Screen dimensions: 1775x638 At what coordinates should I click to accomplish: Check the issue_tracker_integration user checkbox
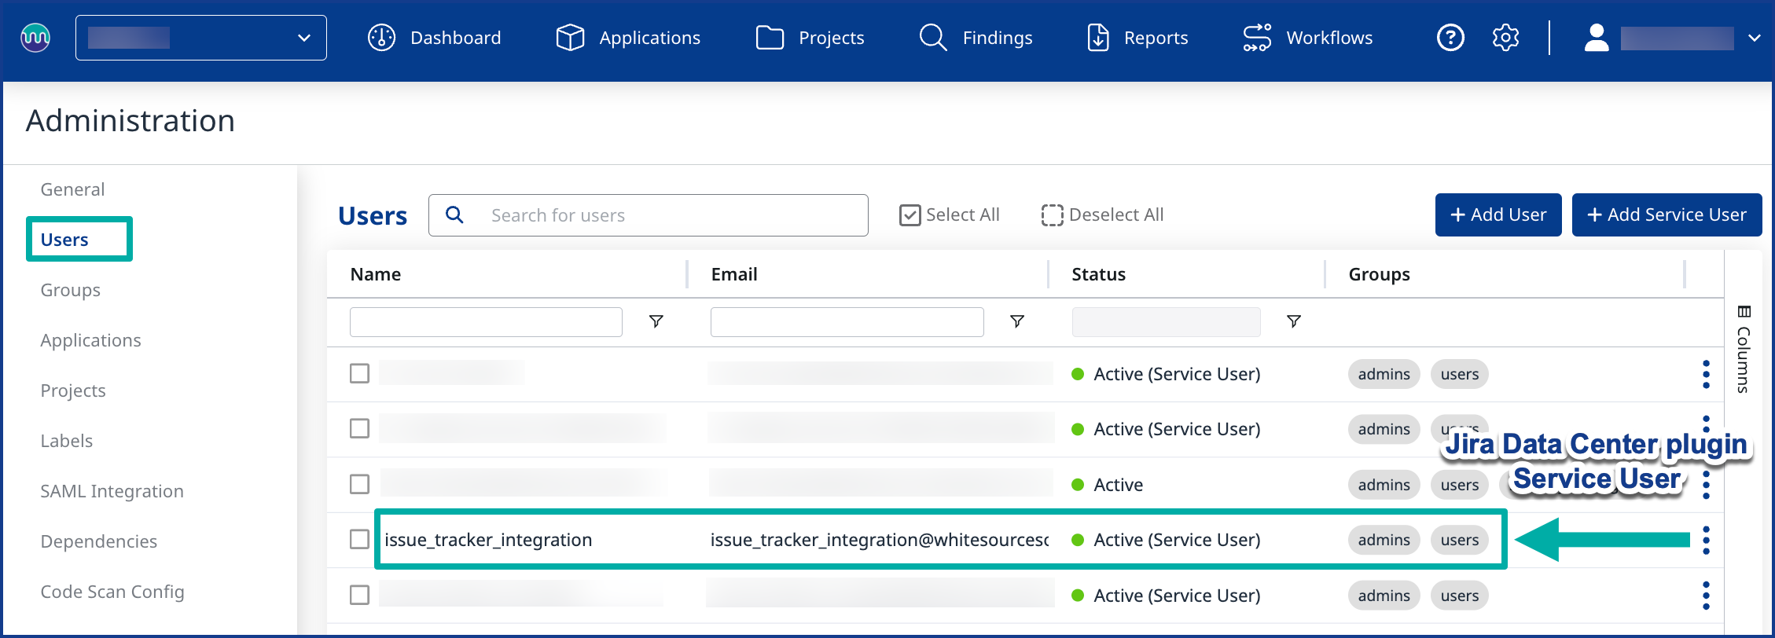tap(359, 540)
